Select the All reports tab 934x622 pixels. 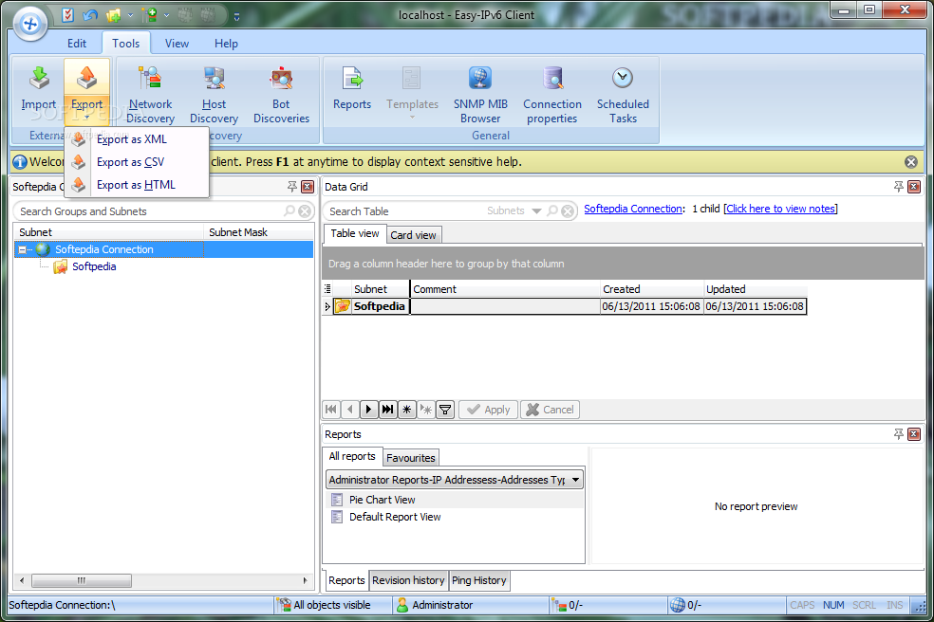coord(352,456)
